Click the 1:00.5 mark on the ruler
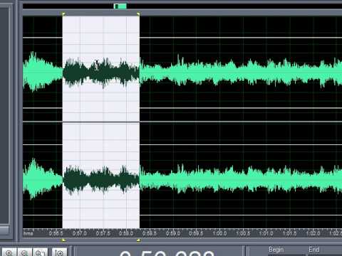 click(243, 233)
